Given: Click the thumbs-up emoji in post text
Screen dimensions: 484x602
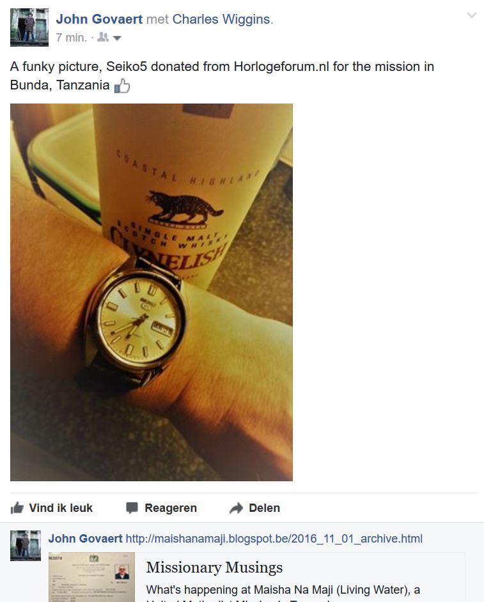Looking at the screenshot, I should coord(122,86).
